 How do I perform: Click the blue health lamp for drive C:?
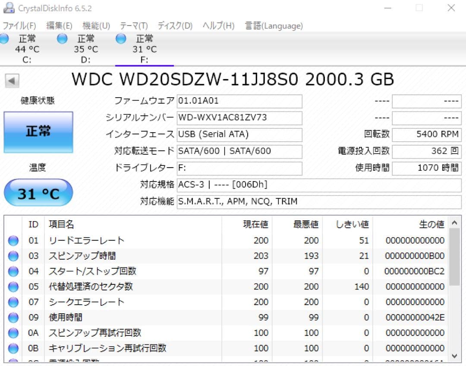4,39
